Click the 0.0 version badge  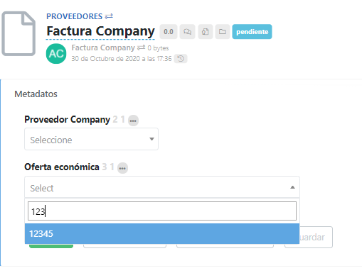[169, 31]
